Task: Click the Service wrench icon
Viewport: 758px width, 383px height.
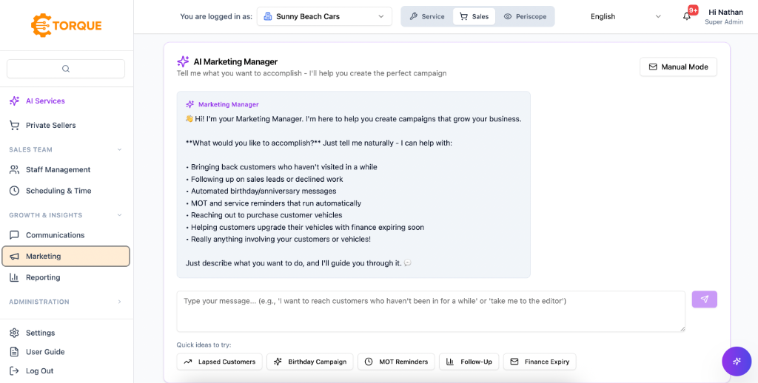Action: click(413, 16)
